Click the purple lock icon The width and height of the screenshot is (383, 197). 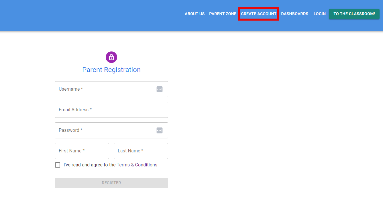click(x=111, y=57)
